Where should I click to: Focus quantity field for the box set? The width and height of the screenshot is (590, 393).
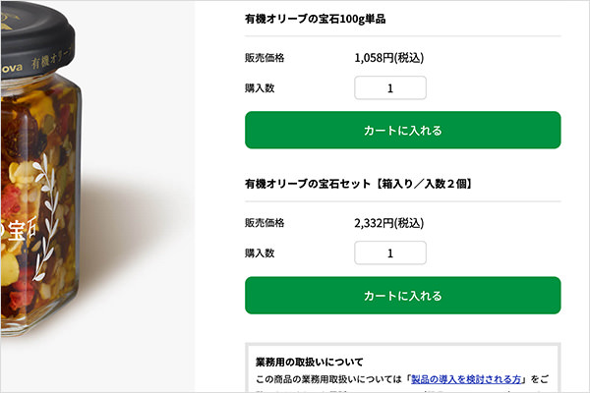click(x=389, y=253)
